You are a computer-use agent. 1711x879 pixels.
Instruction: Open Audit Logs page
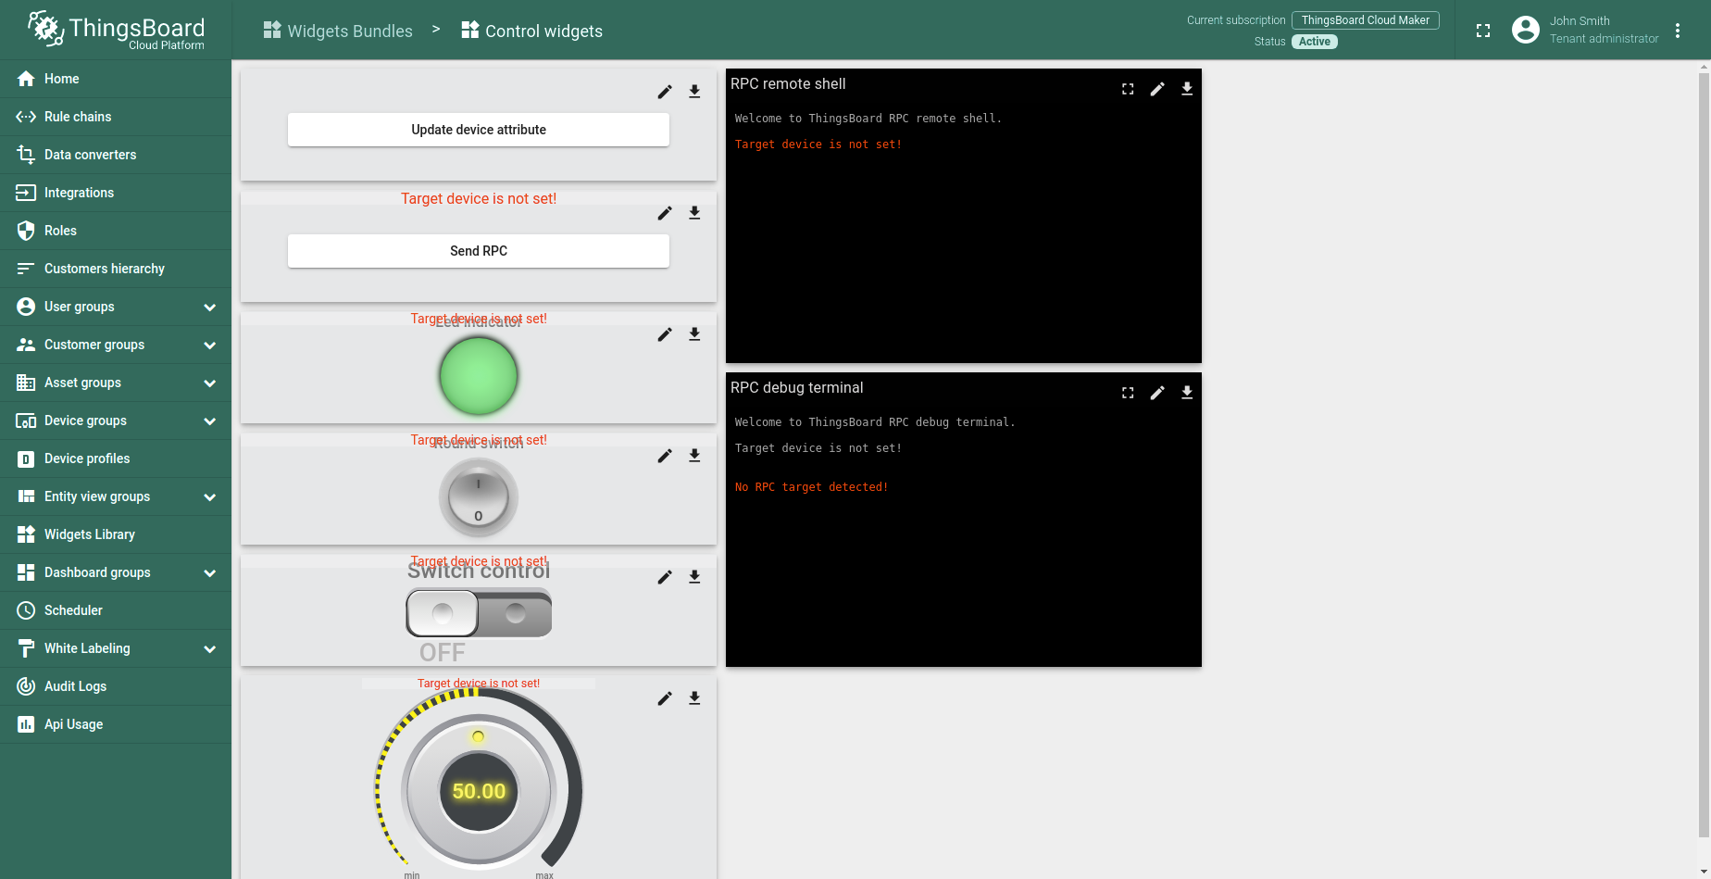click(x=116, y=686)
